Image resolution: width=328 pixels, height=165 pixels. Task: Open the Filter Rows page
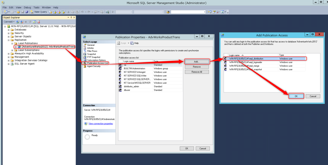click(x=92, y=51)
